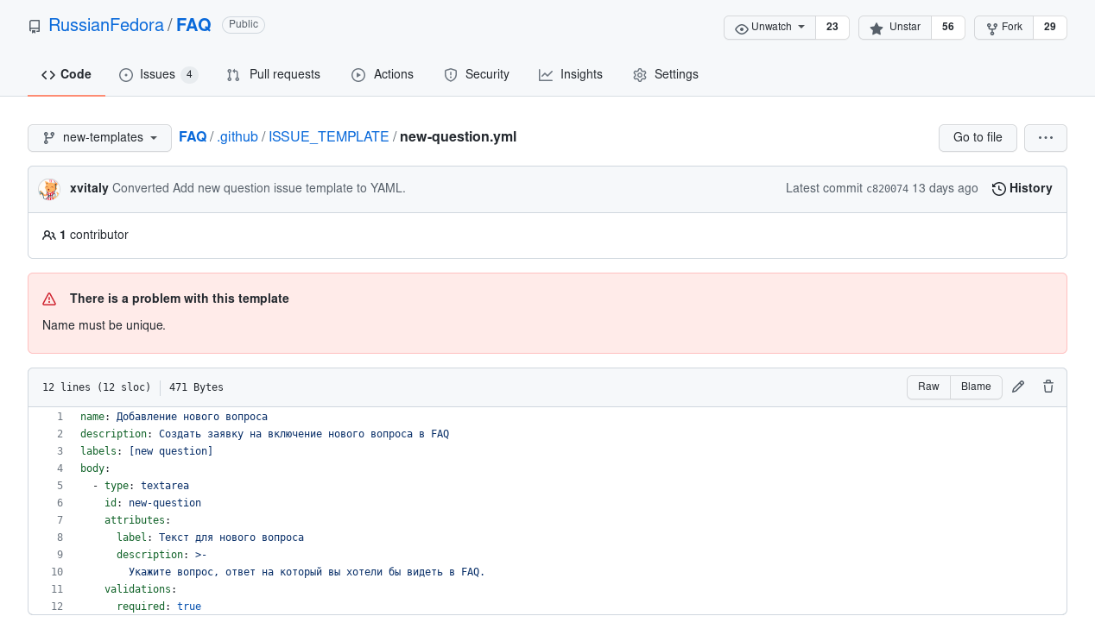
Task: View the 29 forks count
Action: (1050, 28)
